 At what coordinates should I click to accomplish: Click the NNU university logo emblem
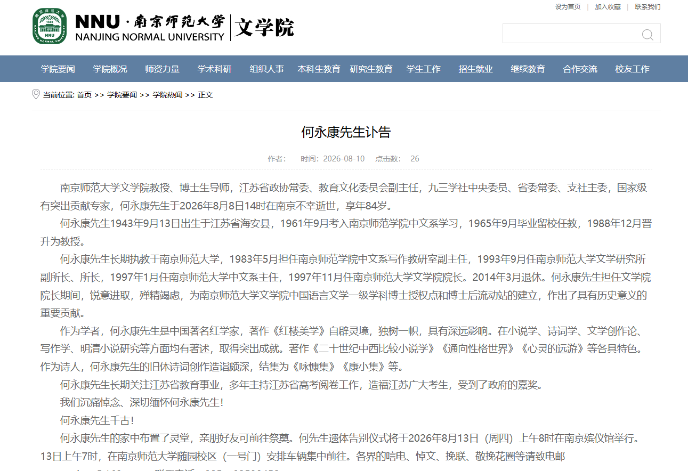point(50,26)
